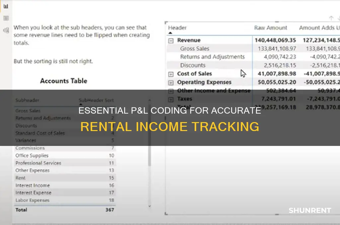Expand the Cost of Sales row

point(171,74)
